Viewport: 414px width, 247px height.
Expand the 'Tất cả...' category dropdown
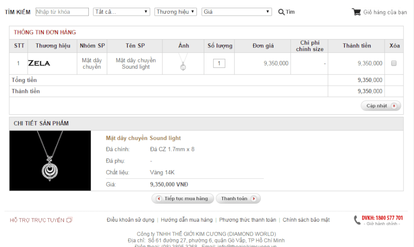tap(121, 12)
